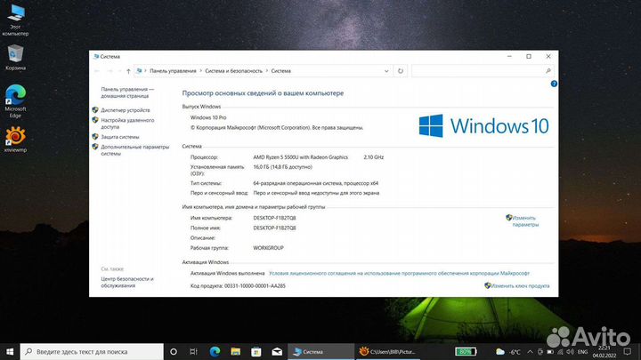641x360 pixels.
Task: Open This PC desktop icon
Action: pos(15,20)
